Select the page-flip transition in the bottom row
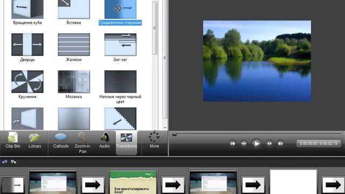This screenshot has height=194, width=345. coord(27,119)
